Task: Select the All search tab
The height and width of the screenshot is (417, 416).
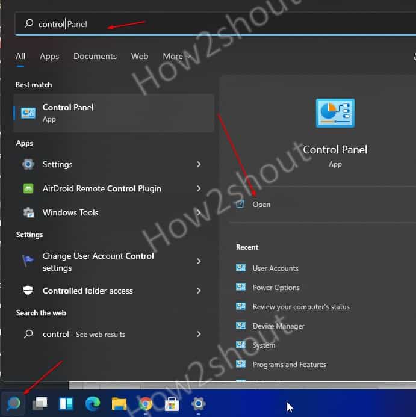Action: tap(20, 57)
